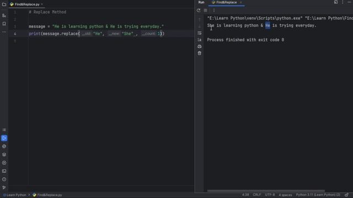The image size is (353, 198).
Task: Clear all console output with trash icon
Action: [200, 53]
